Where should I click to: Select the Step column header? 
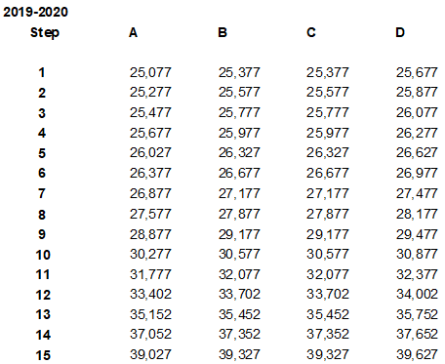point(45,32)
